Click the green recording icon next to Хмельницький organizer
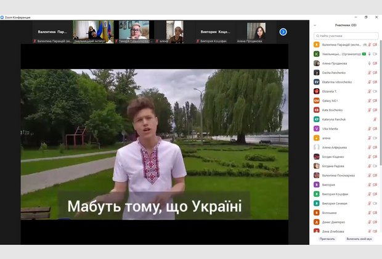This screenshot has width=382, height=259. pos(364,54)
